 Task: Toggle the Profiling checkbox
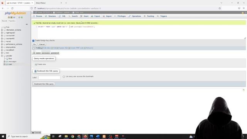[34, 48]
